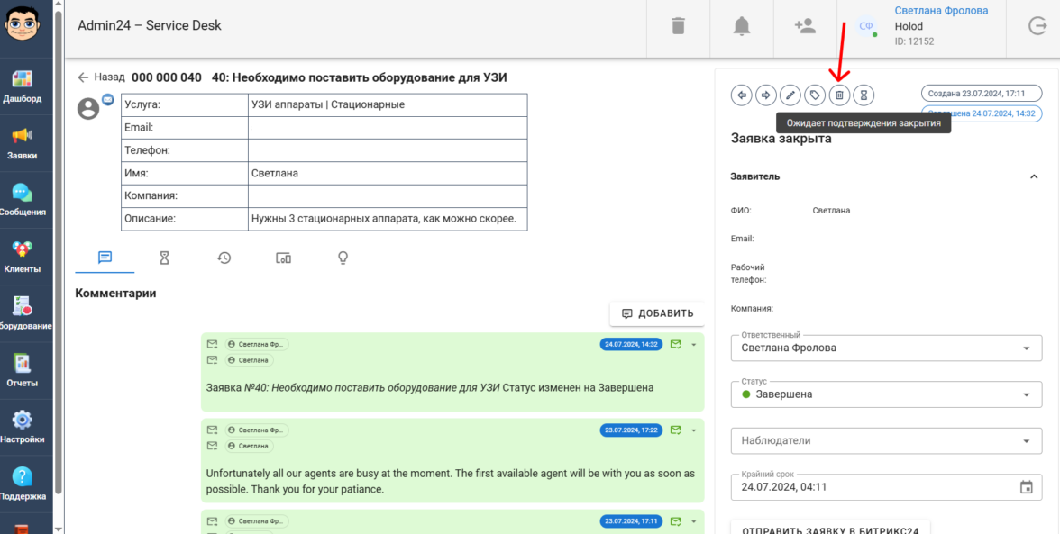The width and height of the screenshot is (1060, 534).
Task: Click the right arrow next ticket icon
Action: (x=766, y=95)
